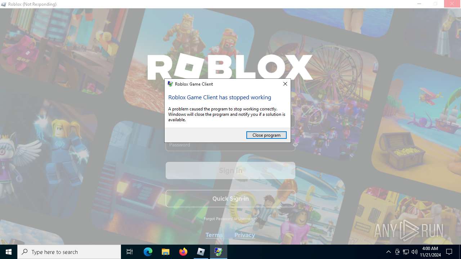Click the Quick Sign-in button
Image resolution: width=461 pixels, height=259 pixels.
pos(230,199)
